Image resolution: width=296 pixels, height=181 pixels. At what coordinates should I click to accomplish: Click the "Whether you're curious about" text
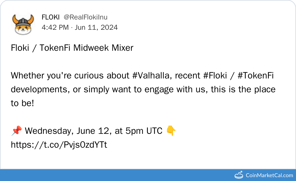(69, 76)
